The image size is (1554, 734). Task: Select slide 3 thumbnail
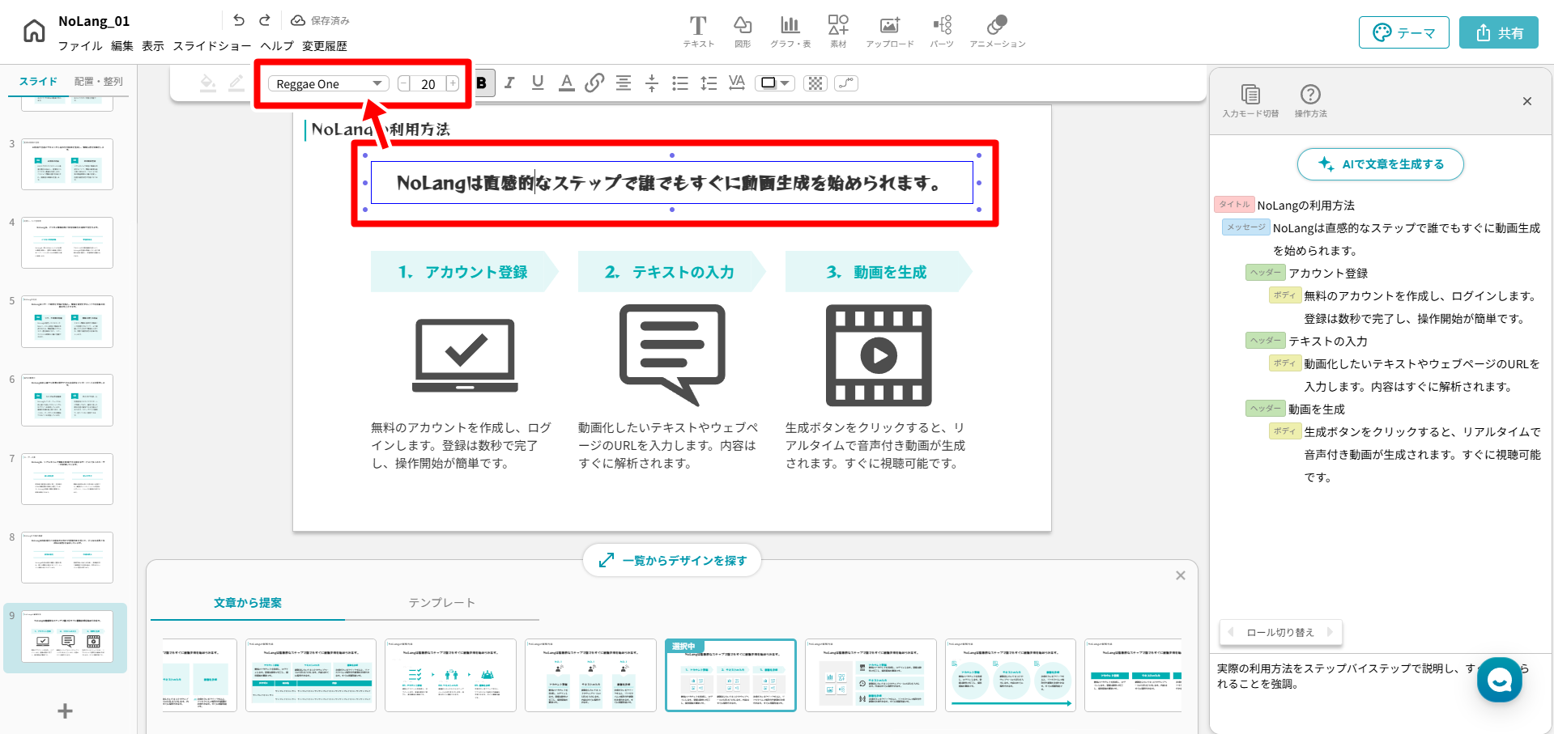67,164
